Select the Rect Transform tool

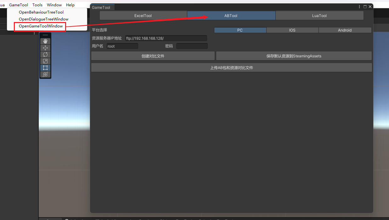pos(45,67)
